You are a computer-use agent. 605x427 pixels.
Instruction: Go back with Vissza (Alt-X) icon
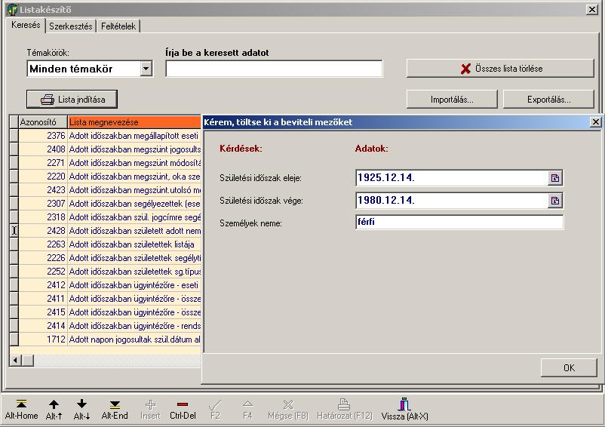[x=404, y=404]
